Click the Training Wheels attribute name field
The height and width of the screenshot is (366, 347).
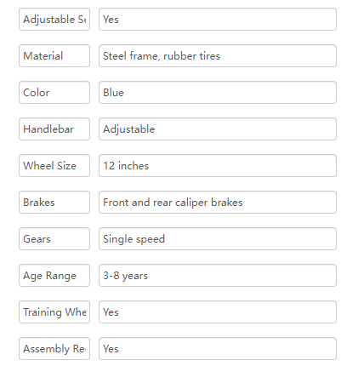pos(54,312)
